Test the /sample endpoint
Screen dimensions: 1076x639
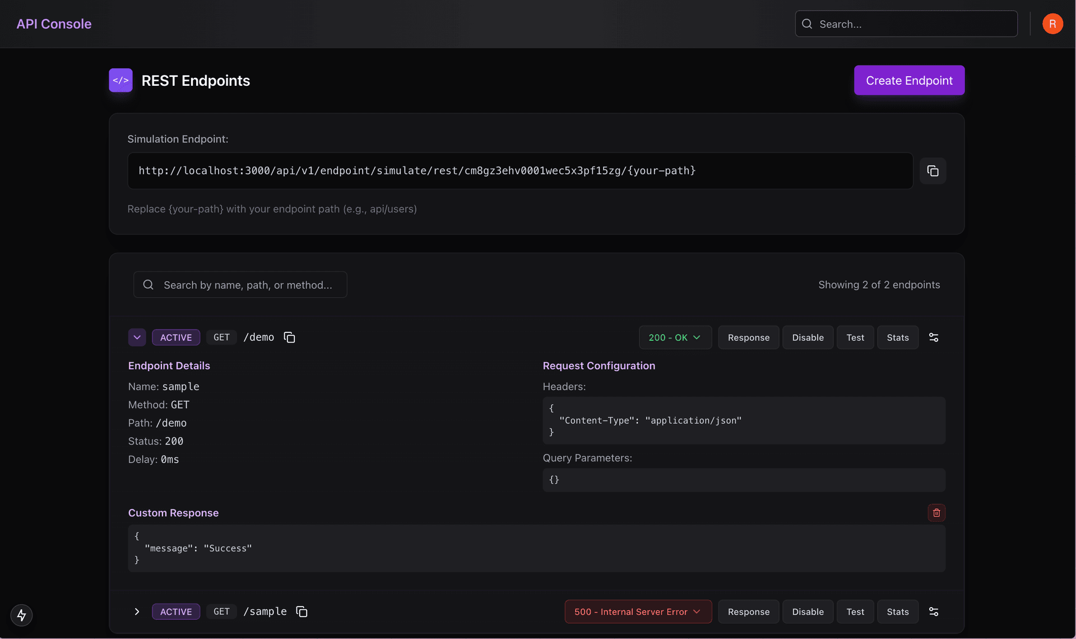(855, 612)
